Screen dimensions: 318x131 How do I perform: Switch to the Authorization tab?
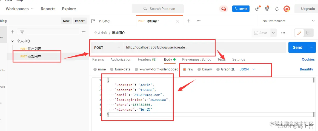click(121, 59)
